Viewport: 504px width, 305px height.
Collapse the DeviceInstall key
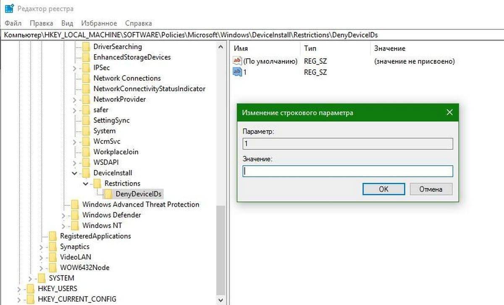(x=75, y=173)
